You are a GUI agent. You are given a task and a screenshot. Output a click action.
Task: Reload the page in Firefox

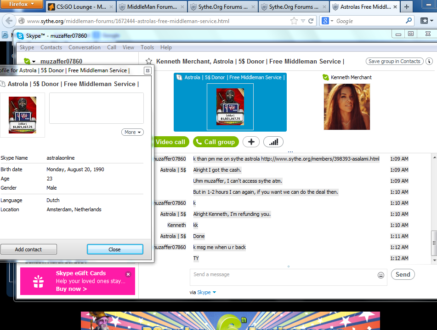point(311,21)
